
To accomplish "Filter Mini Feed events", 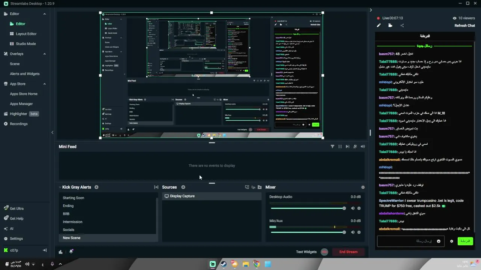I will point(332,147).
